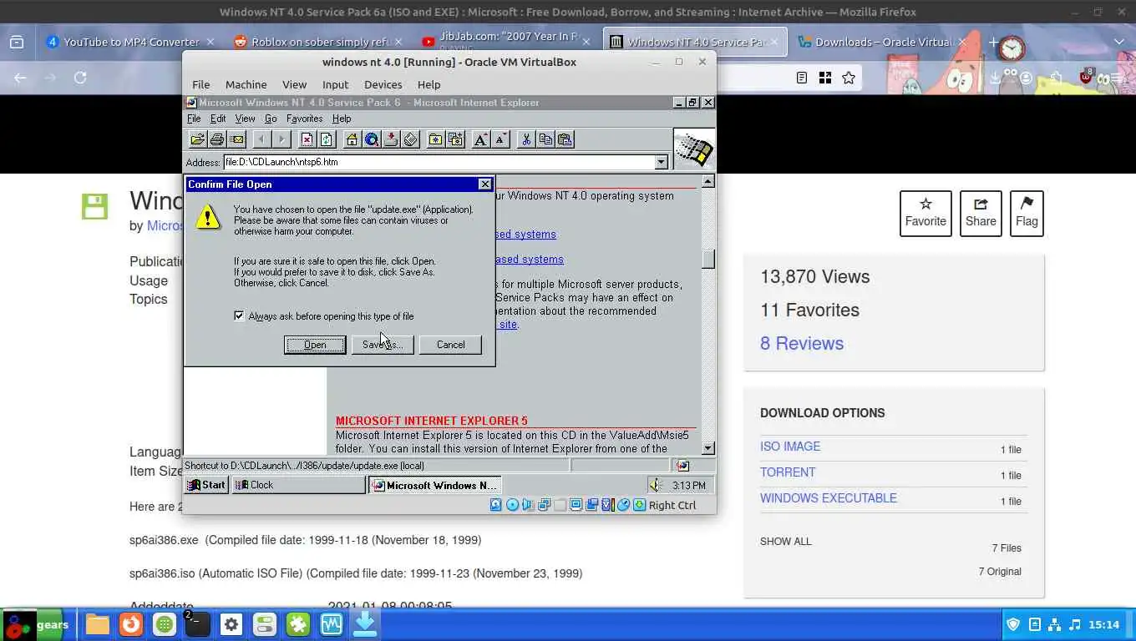Close the Confirm File Open dialog with X

(484, 184)
